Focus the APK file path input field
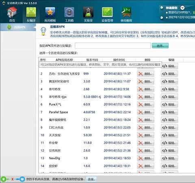Image resolution: width=195 pixels, height=183 pixels. pos(113,46)
